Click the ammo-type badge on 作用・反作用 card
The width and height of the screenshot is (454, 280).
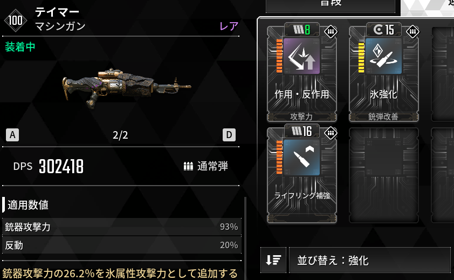point(331,31)
